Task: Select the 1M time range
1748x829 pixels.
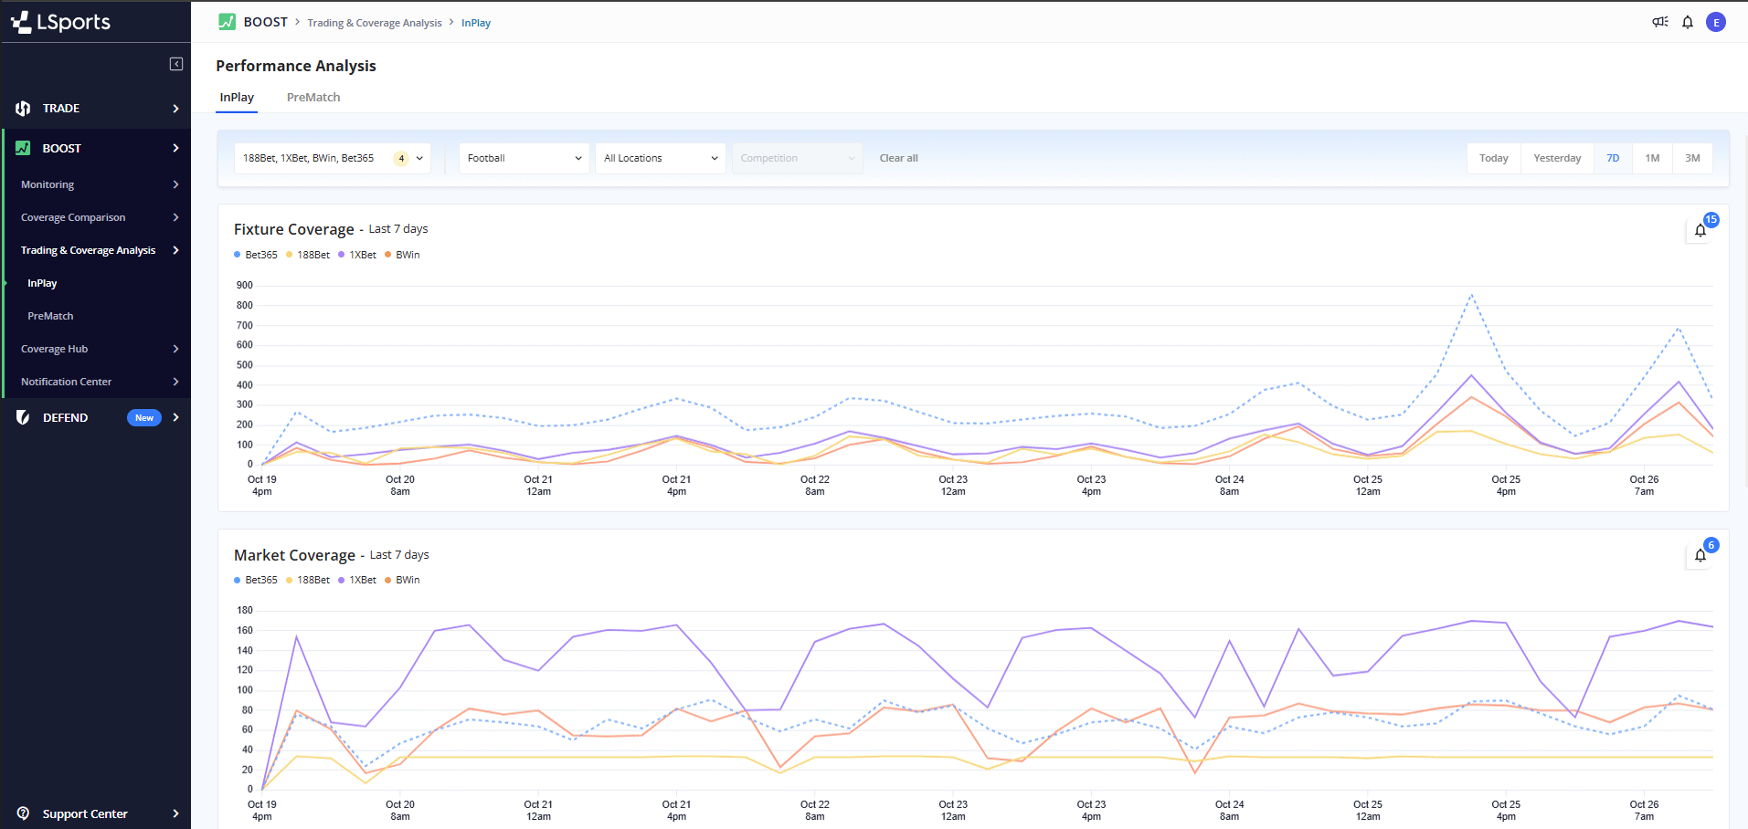Action: 1652,158
